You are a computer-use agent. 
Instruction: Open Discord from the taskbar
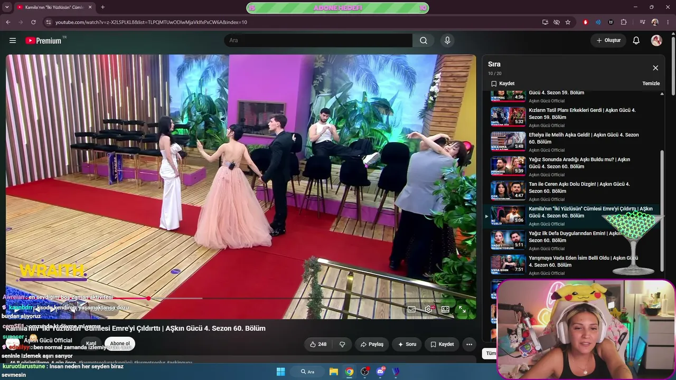click(380, 372)
